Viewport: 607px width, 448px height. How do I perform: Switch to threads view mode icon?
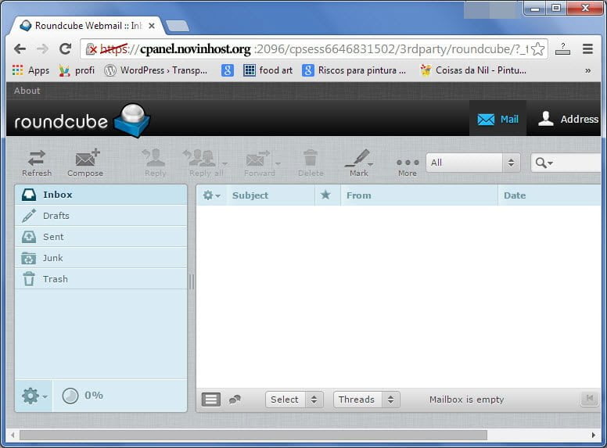click(x=235, y=400)
